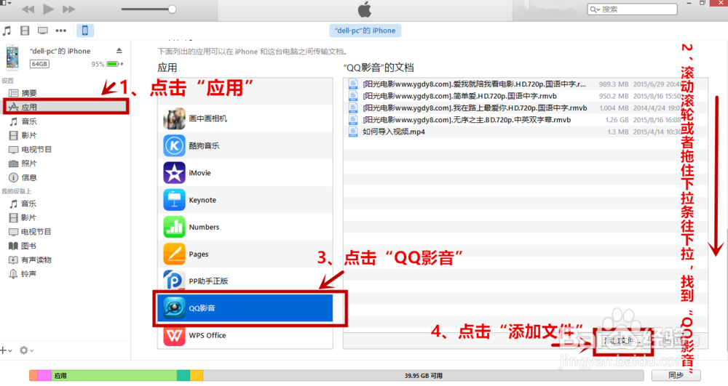This screenshot has height=386, width=728.
Task: Click the 应用 segment of storage bar
Action: [114, 376]
